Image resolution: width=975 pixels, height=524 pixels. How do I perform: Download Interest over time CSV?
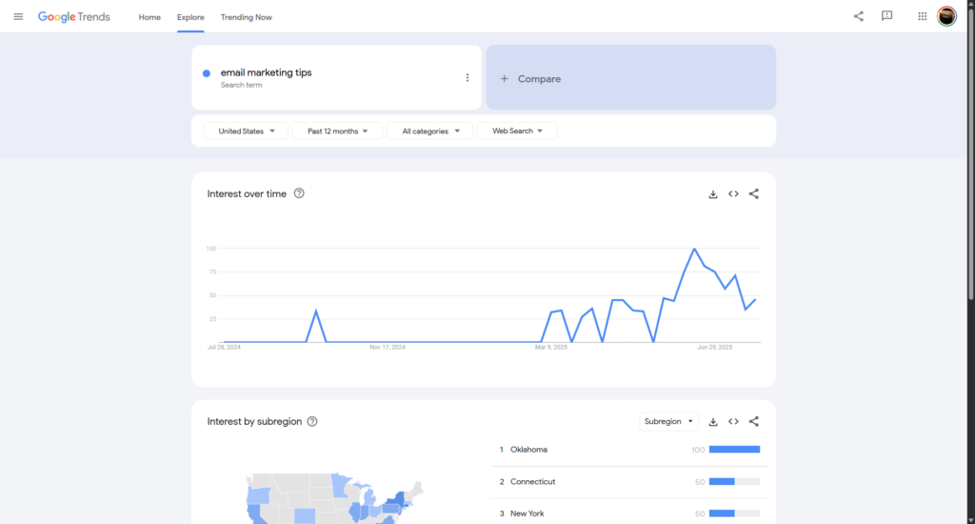[713, 194]
